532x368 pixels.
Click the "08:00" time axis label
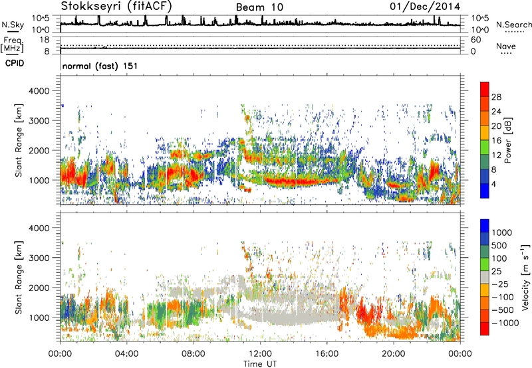pyautogui.click(x=194, y=354)
